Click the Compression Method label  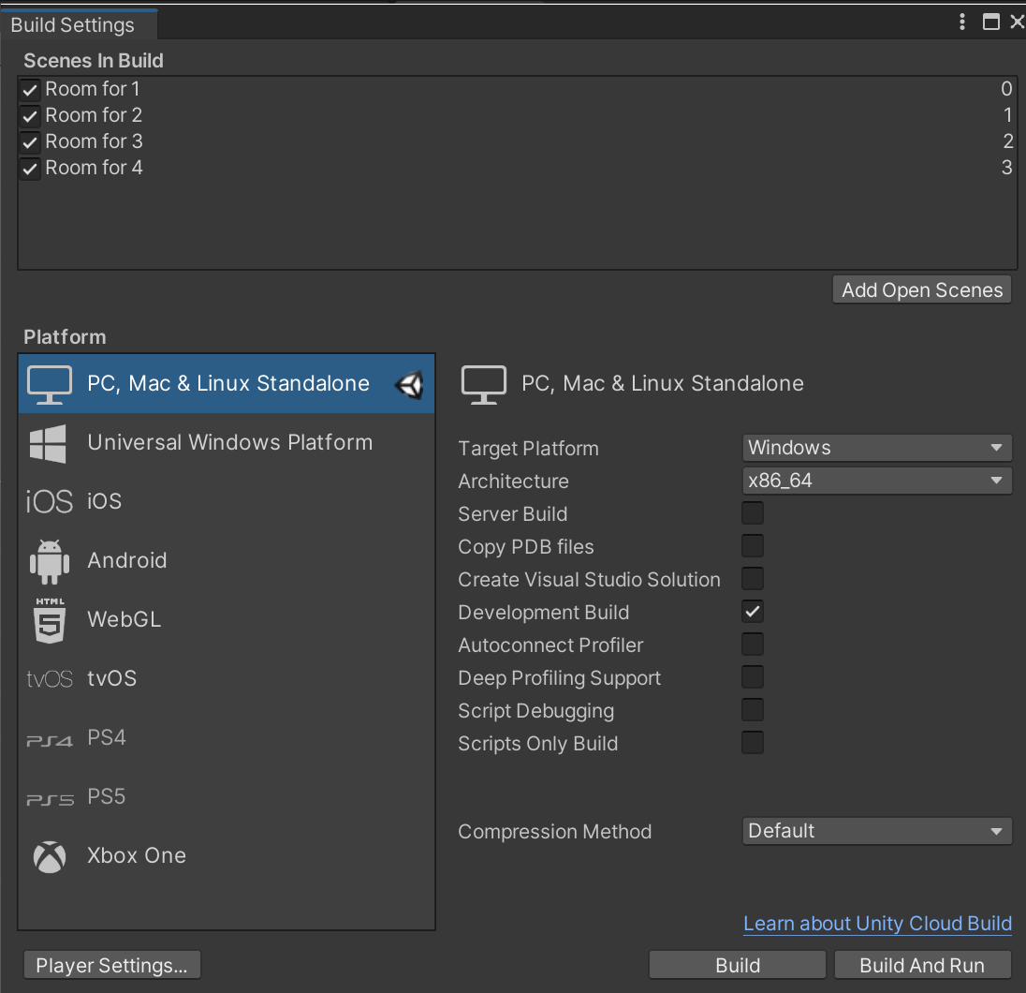pyautogui.click(x=555, y=832)
